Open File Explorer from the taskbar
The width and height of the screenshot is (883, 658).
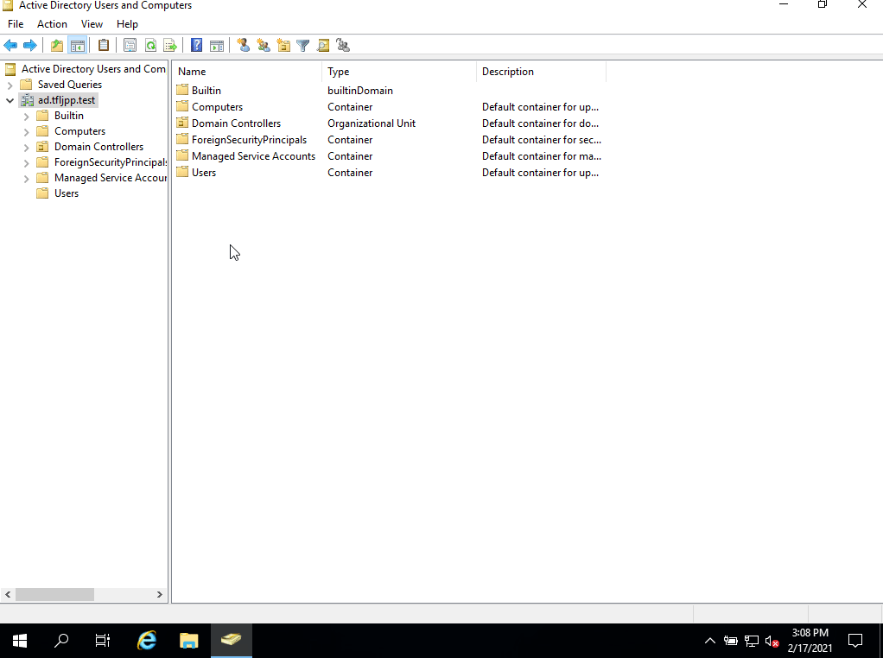188,641
